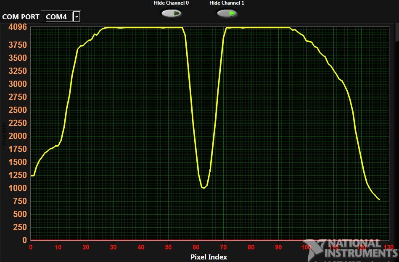Click the "70" pixel index axis label

[223, 247]
